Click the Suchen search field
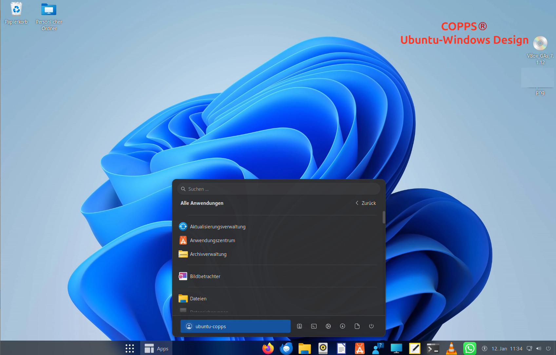556x355 pixels. 278,189
